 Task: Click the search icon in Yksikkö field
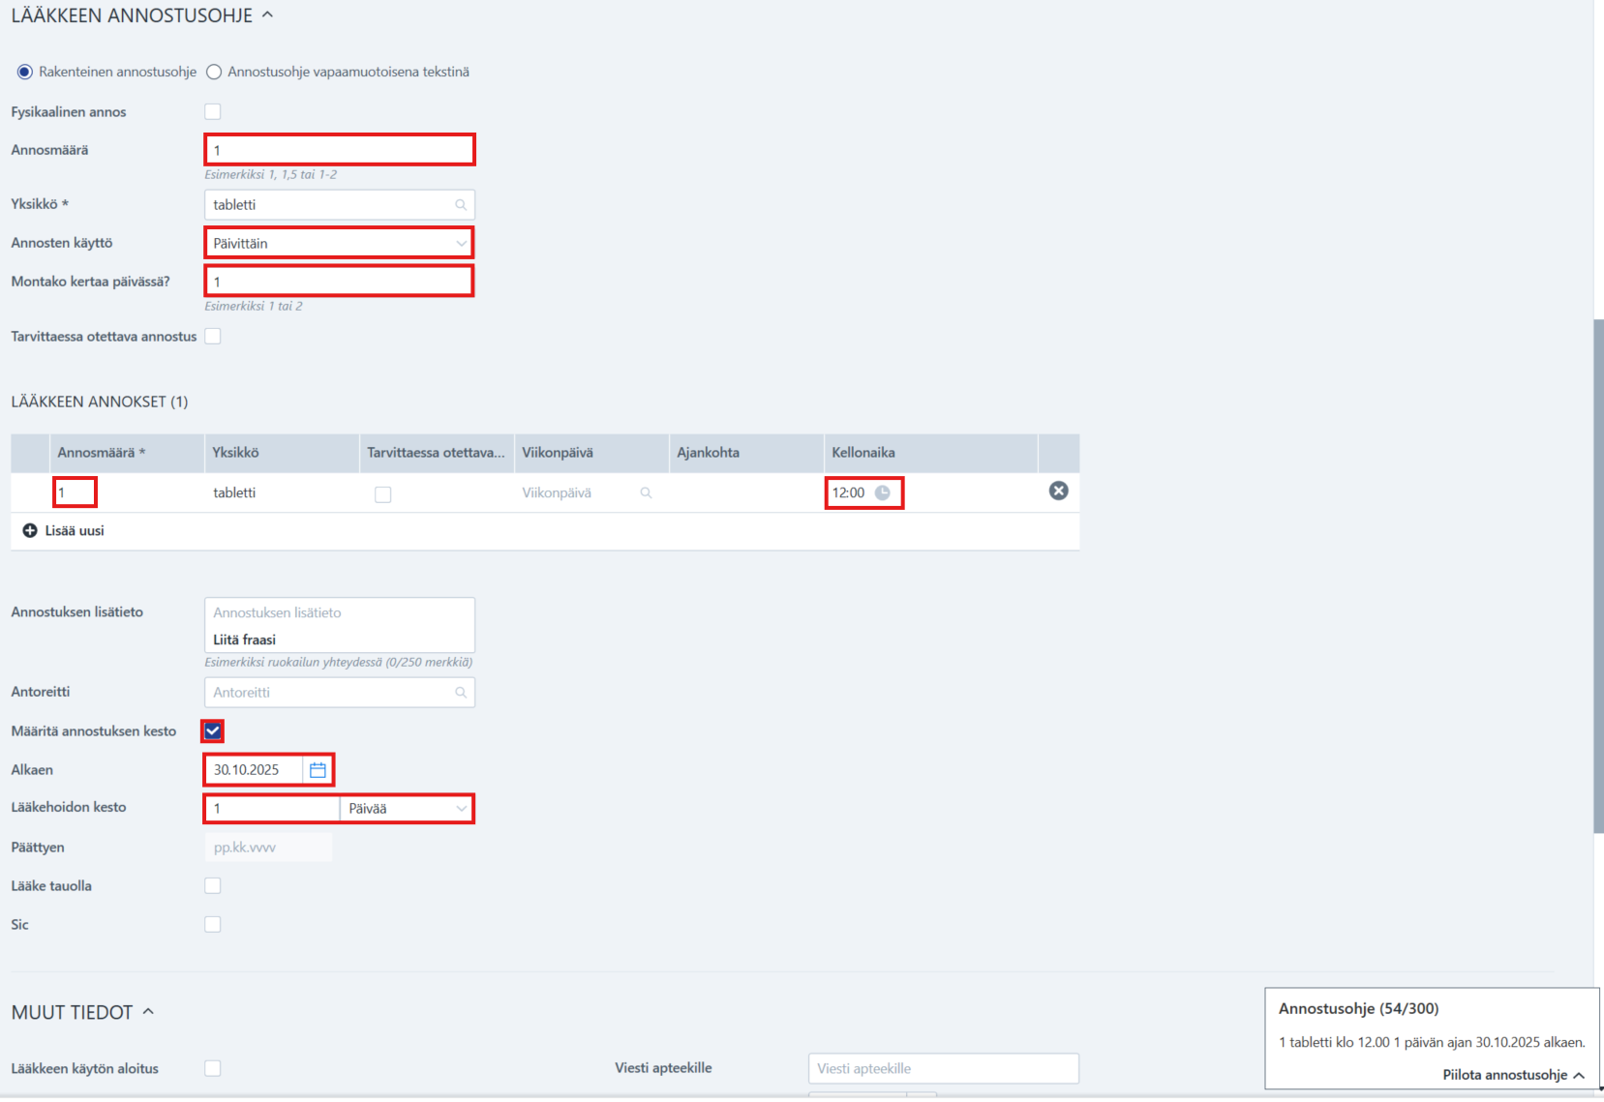click(461, 205)
